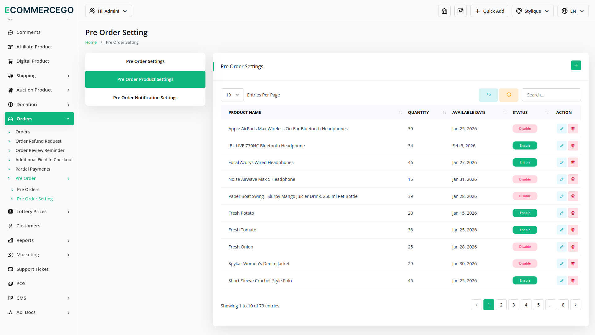This screenshot has height=335, width=595.
Task: Click the Quick Add button
Action: [489, 11]
